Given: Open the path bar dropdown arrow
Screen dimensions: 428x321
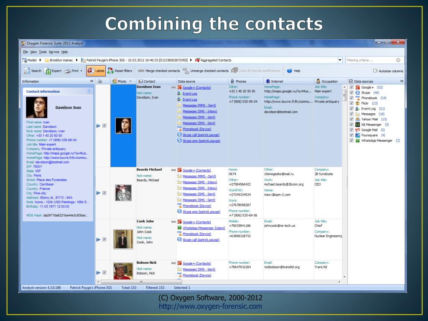Looking at the screenshot, I should point(340,60).
